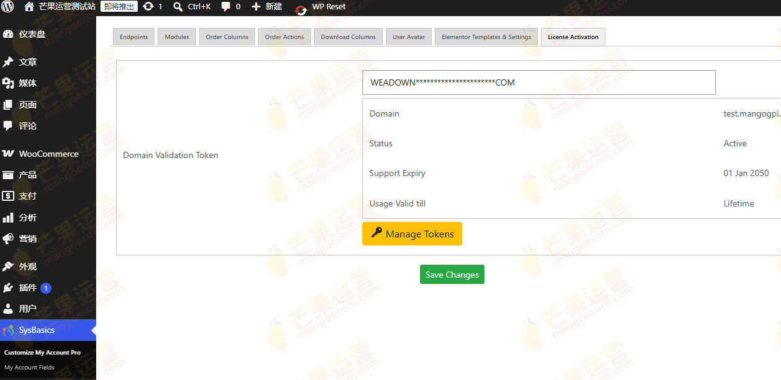Click the Save Changes button
This screenshot has height=380, width=781.
tap(452, 275)
